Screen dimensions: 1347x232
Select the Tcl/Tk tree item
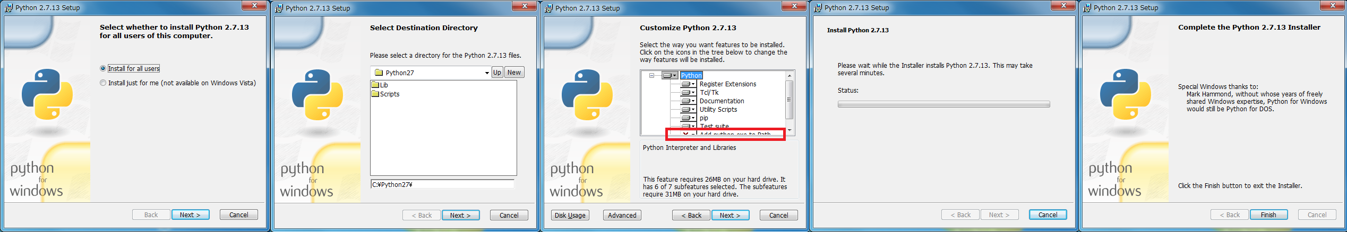(x=709, y=92)
